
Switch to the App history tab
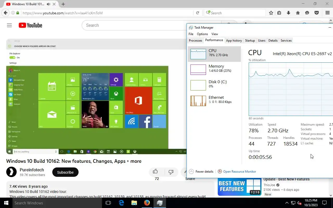click(234, 40)
